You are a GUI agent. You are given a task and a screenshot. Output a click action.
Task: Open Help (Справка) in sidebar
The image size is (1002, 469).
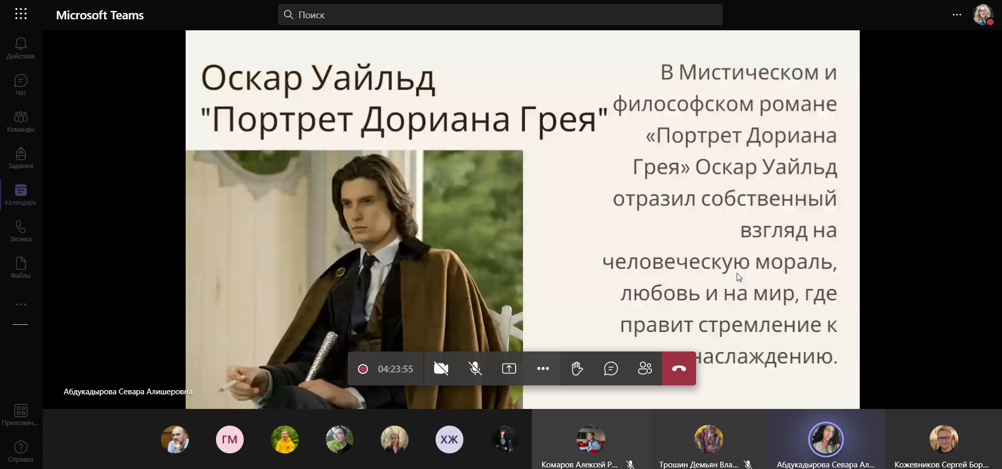tap(21, 452)
